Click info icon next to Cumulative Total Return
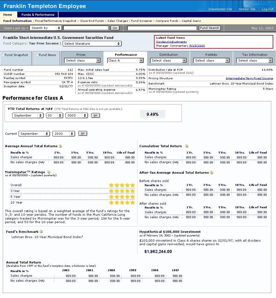Screen dimensions: 276x298 187,146
